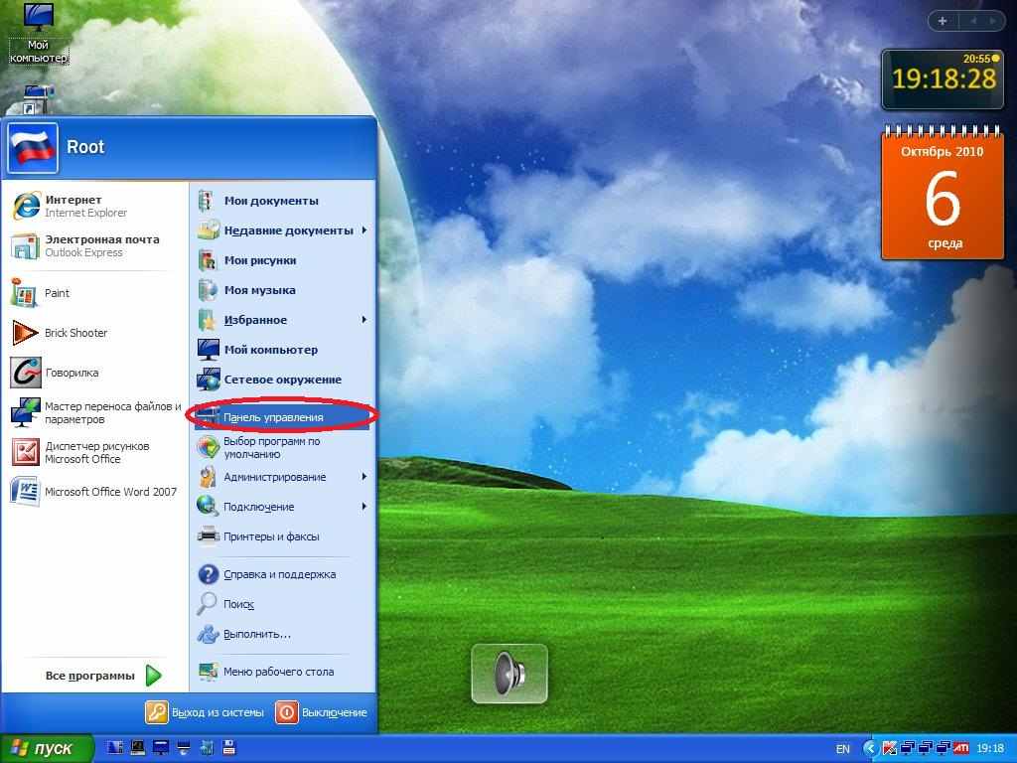Expand the Подключение submenu

click(283, 507)
